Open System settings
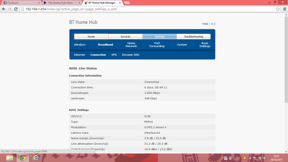The height and width of the screenshot is (162, 288). click(x=182, y=45)
